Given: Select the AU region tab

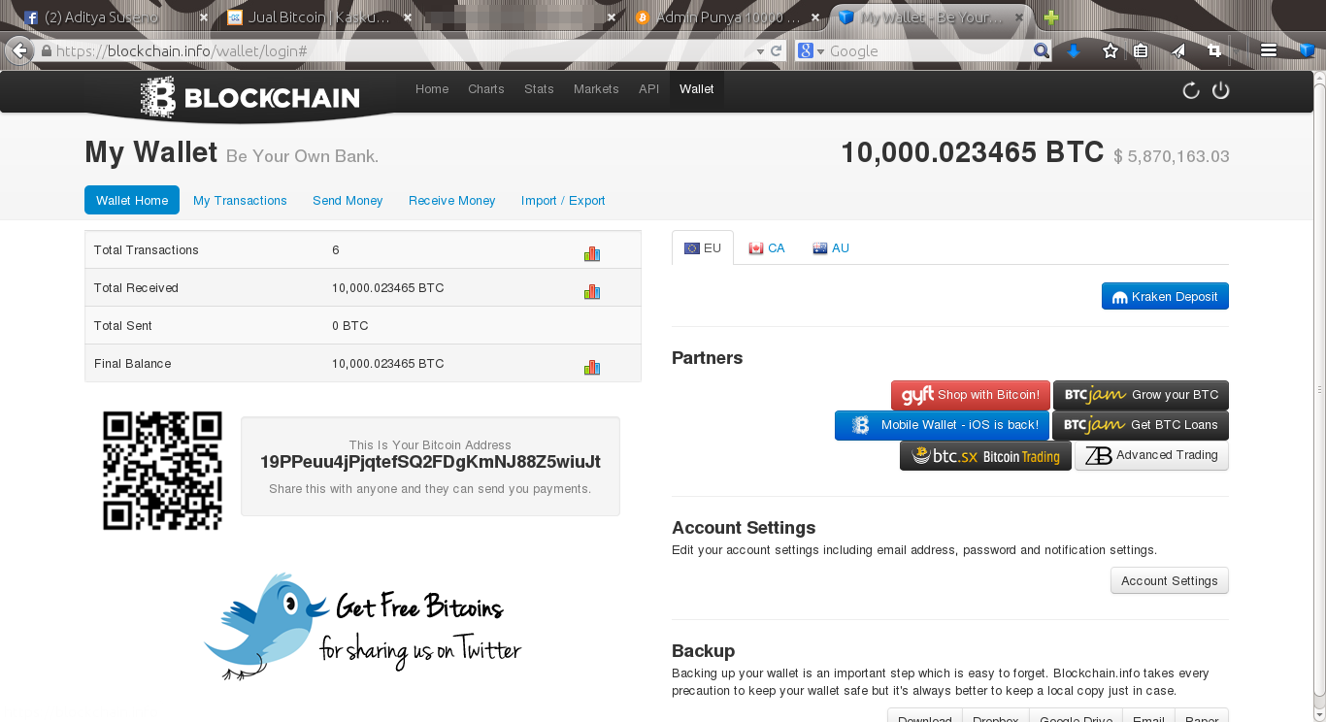Looking at the screenshot, I should point(831,248).
